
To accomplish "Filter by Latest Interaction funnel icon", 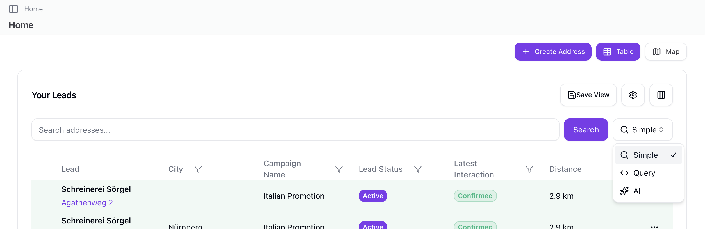I will coord(529,169).
